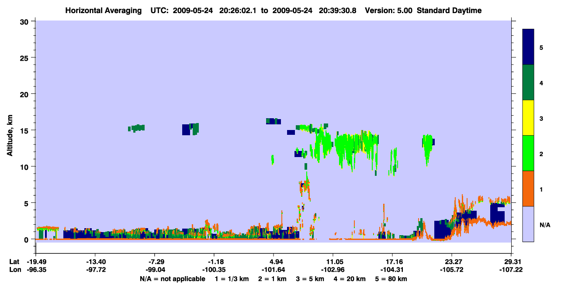
Task: Click the 'Standard Daytime' label
Action: (x=449, y=10)
